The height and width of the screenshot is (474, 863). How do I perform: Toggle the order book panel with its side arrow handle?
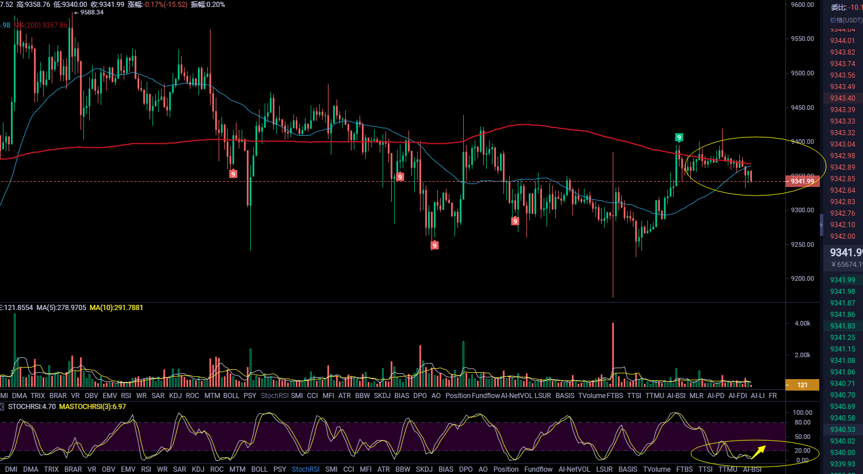tap(822, 224)
